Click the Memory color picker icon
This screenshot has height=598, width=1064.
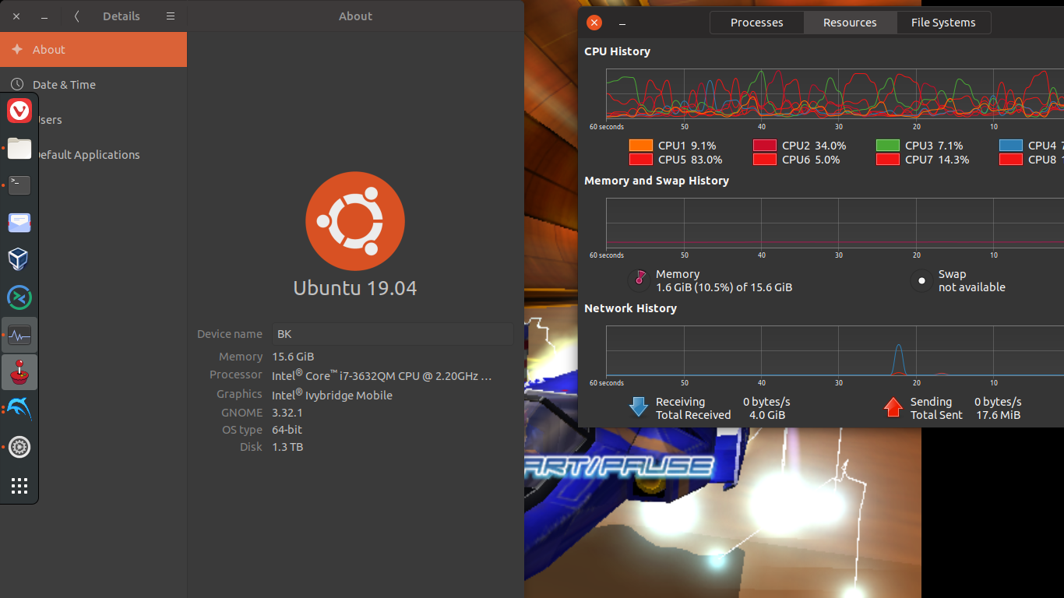click(x=639, y=280)
